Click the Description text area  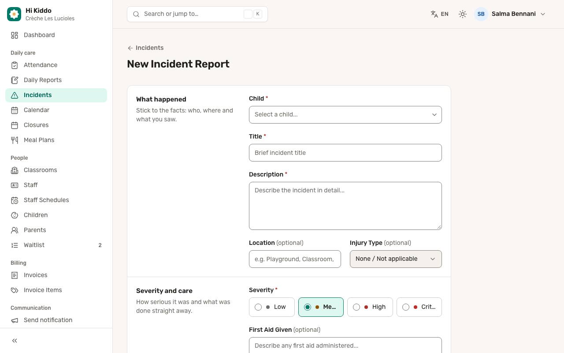click(345, 206)
